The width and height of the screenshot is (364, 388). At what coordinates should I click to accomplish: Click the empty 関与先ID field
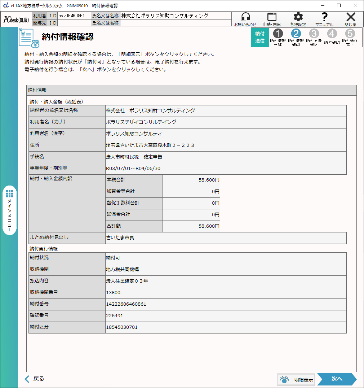point(74,23)
